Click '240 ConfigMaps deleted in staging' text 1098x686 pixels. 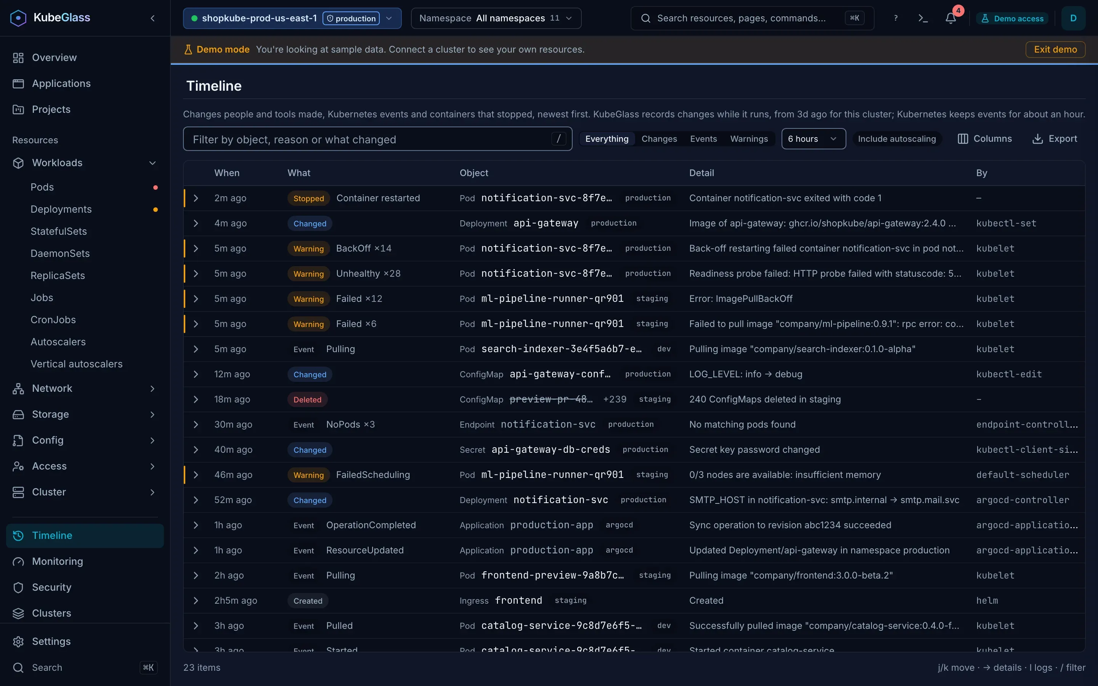pos(765,399)
